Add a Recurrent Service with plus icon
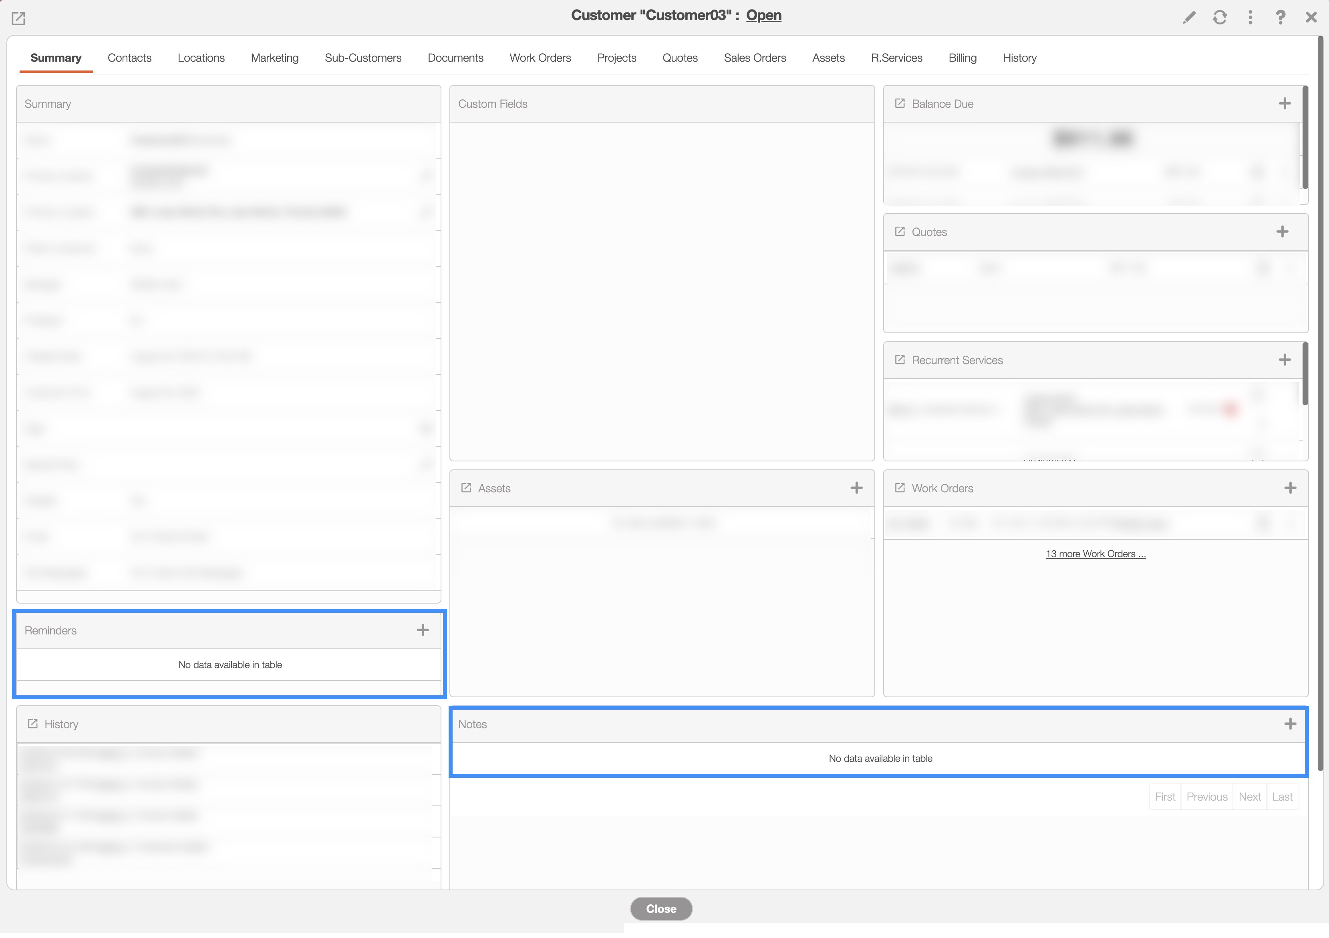This screenshot has height=938, width=1329. pyautogui.click(x=1285, y=359)
